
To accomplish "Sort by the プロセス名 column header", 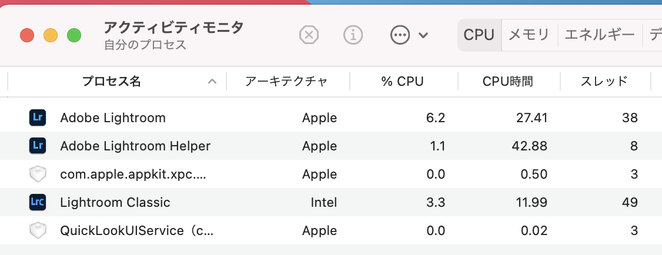I will 112,82.
